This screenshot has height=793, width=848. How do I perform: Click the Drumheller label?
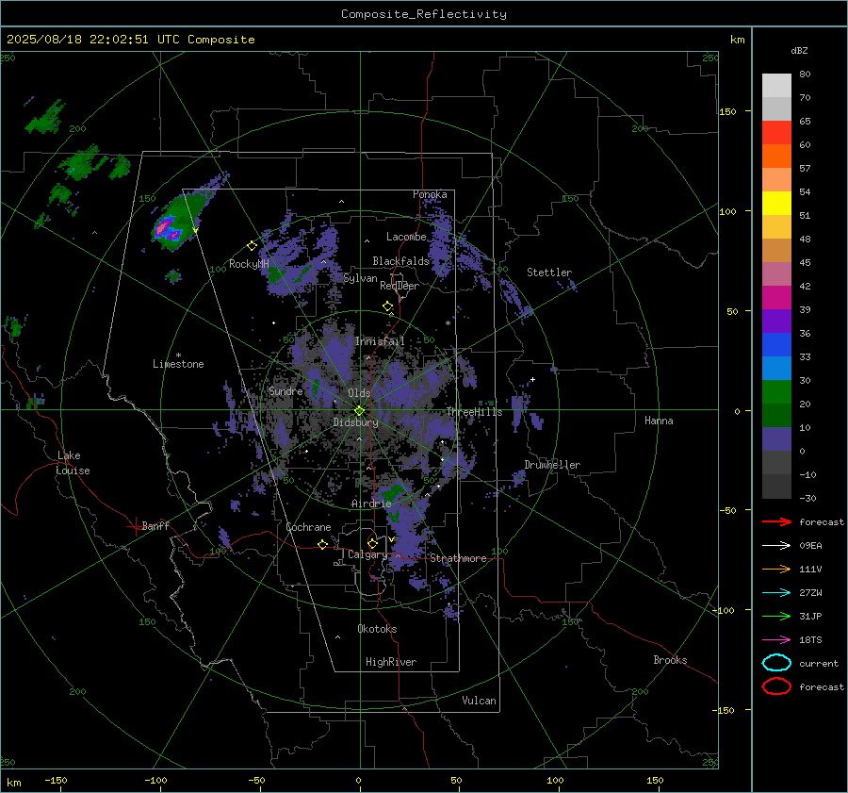(552, 465)
